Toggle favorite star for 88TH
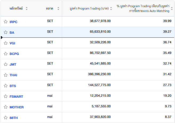This screenshot has height=123, width=175. tap(6, 118)
